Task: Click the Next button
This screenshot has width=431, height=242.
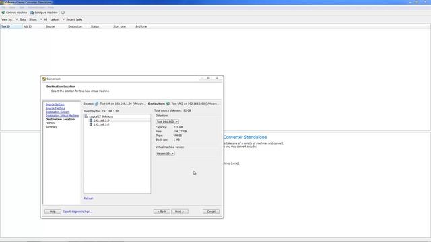Action: [x=180, y=212]
